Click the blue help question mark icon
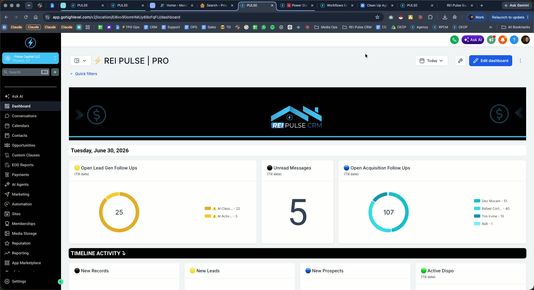Screen dimensions: 534x290 514,40
